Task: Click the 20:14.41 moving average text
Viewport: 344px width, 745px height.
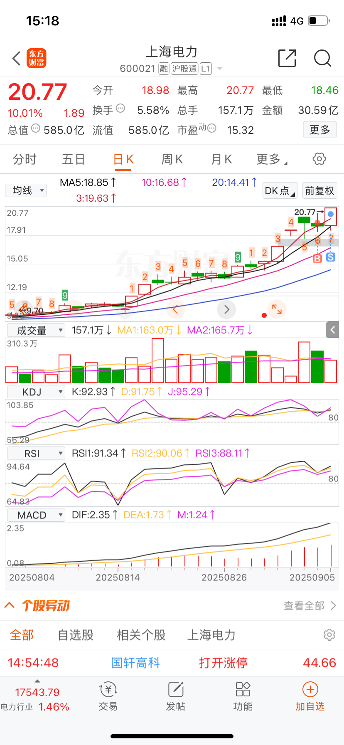Action: coord(235,183)
